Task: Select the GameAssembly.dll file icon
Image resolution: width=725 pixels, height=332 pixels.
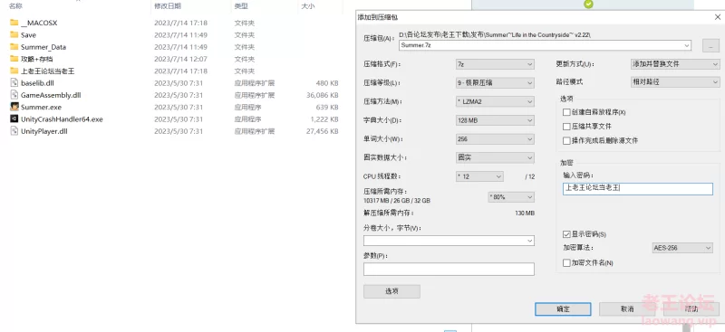Action: click(x=14, y=95)
